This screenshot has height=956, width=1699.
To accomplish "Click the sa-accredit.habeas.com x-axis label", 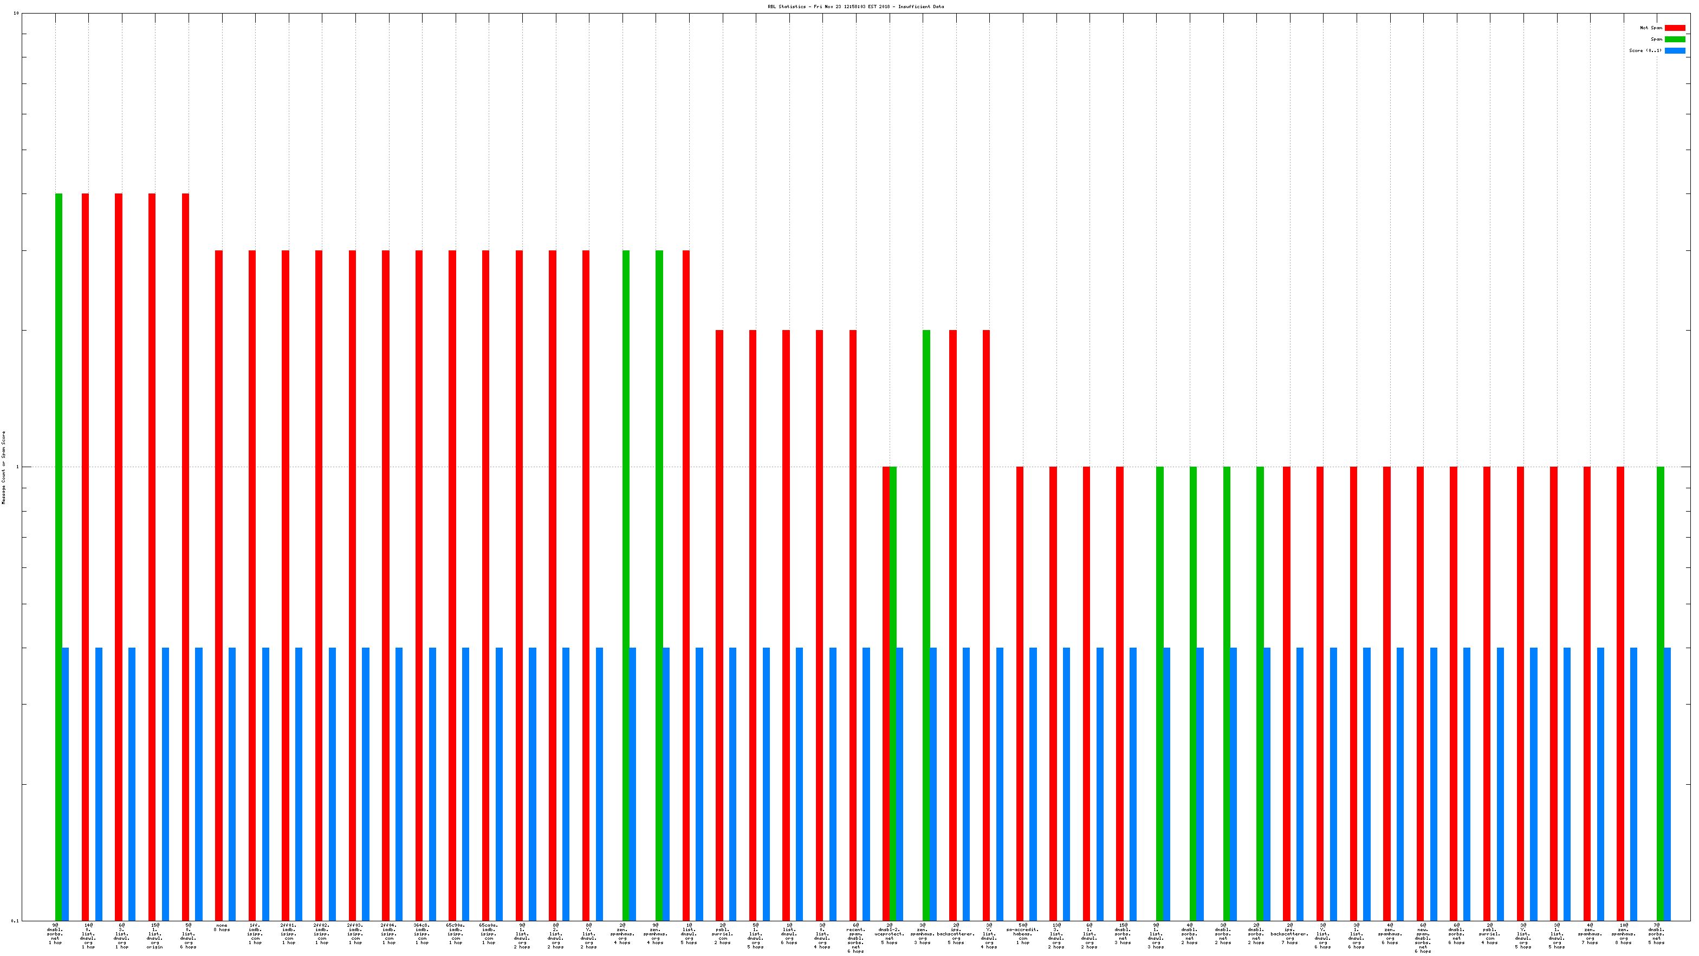I will [x=1022, y=935].
